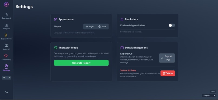The image size is (218, 100).
Task: Click Enable daily reminders label
Action: coord(133,25)
